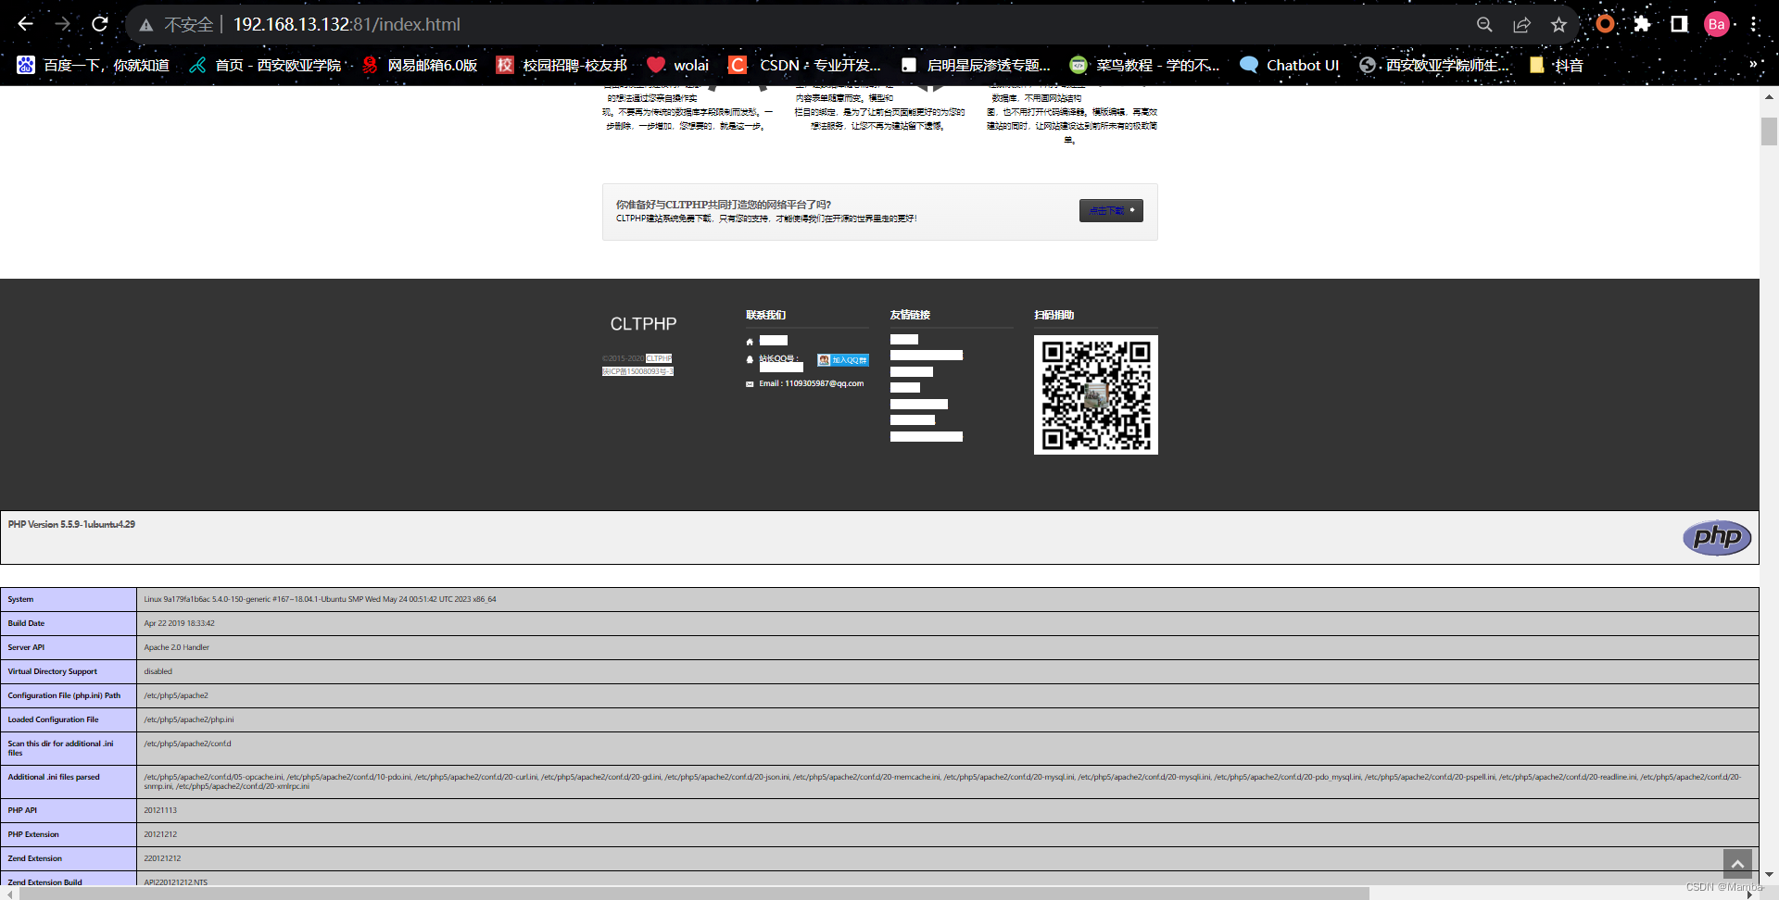The height and width of the screenshot is (900, 1779).
Task: Click the Virtual Directory Support label
Action: [x=53, y=671]
